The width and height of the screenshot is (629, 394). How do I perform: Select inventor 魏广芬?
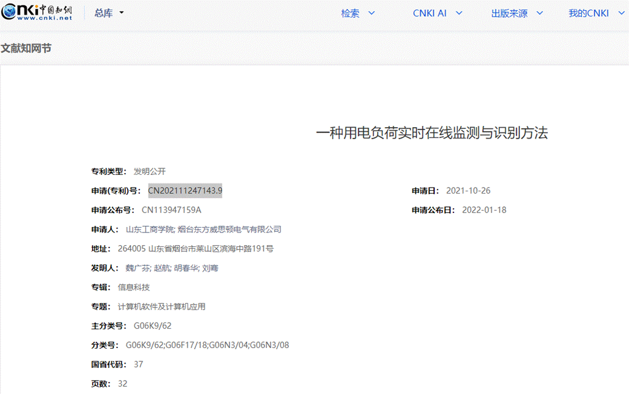(137, 268)
